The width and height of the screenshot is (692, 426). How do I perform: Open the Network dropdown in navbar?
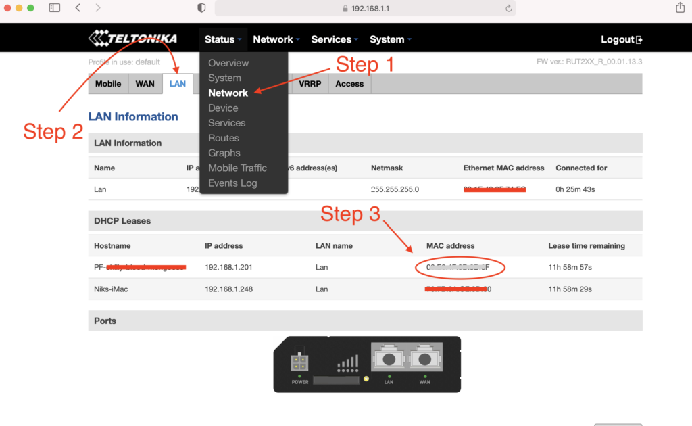276,39
